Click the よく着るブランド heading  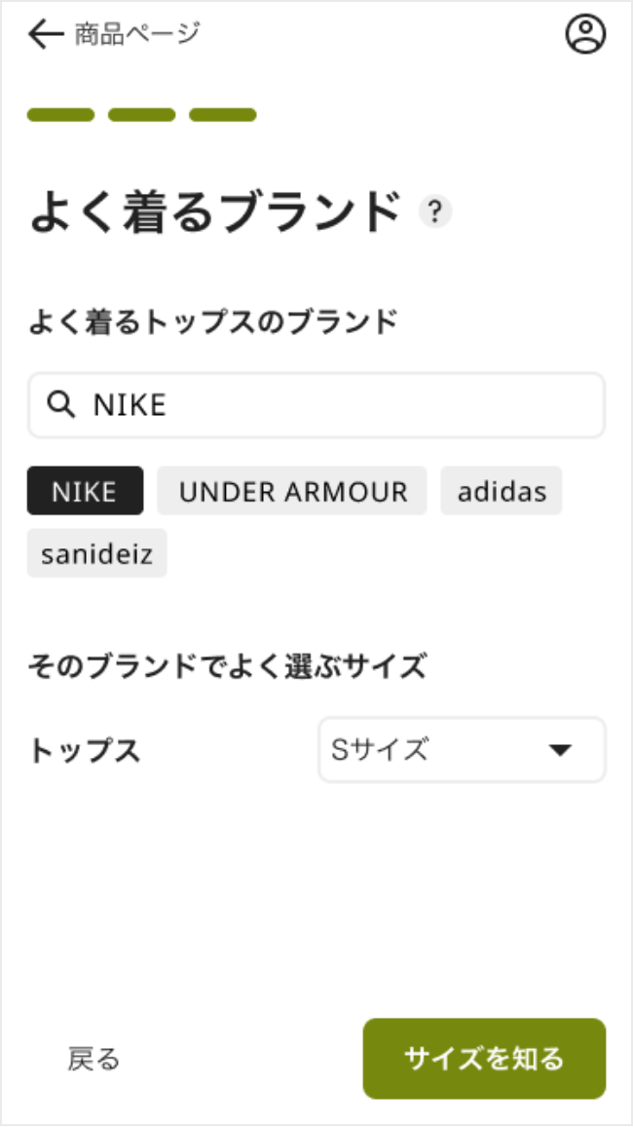[x=216, y=211]
